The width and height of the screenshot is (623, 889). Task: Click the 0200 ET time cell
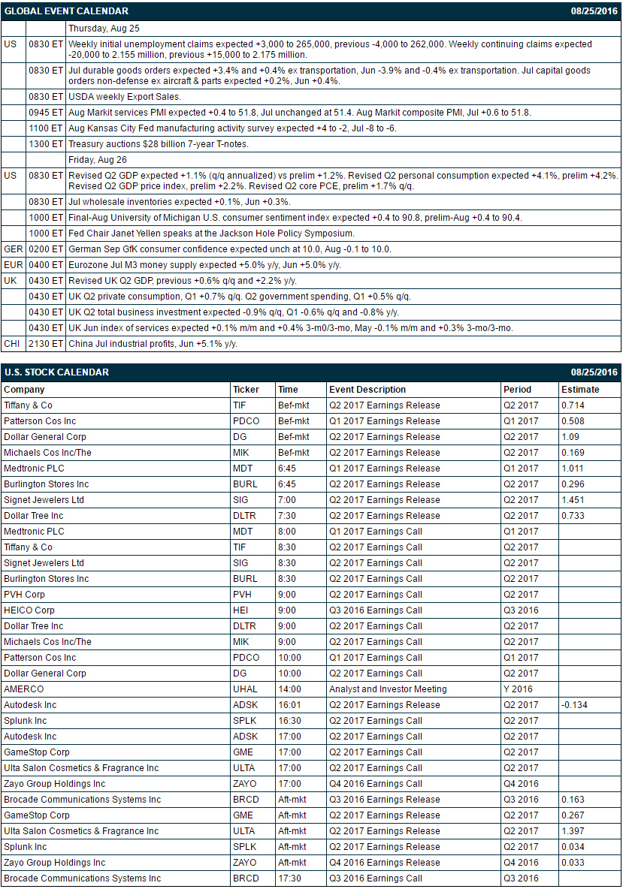coord(46,249)
